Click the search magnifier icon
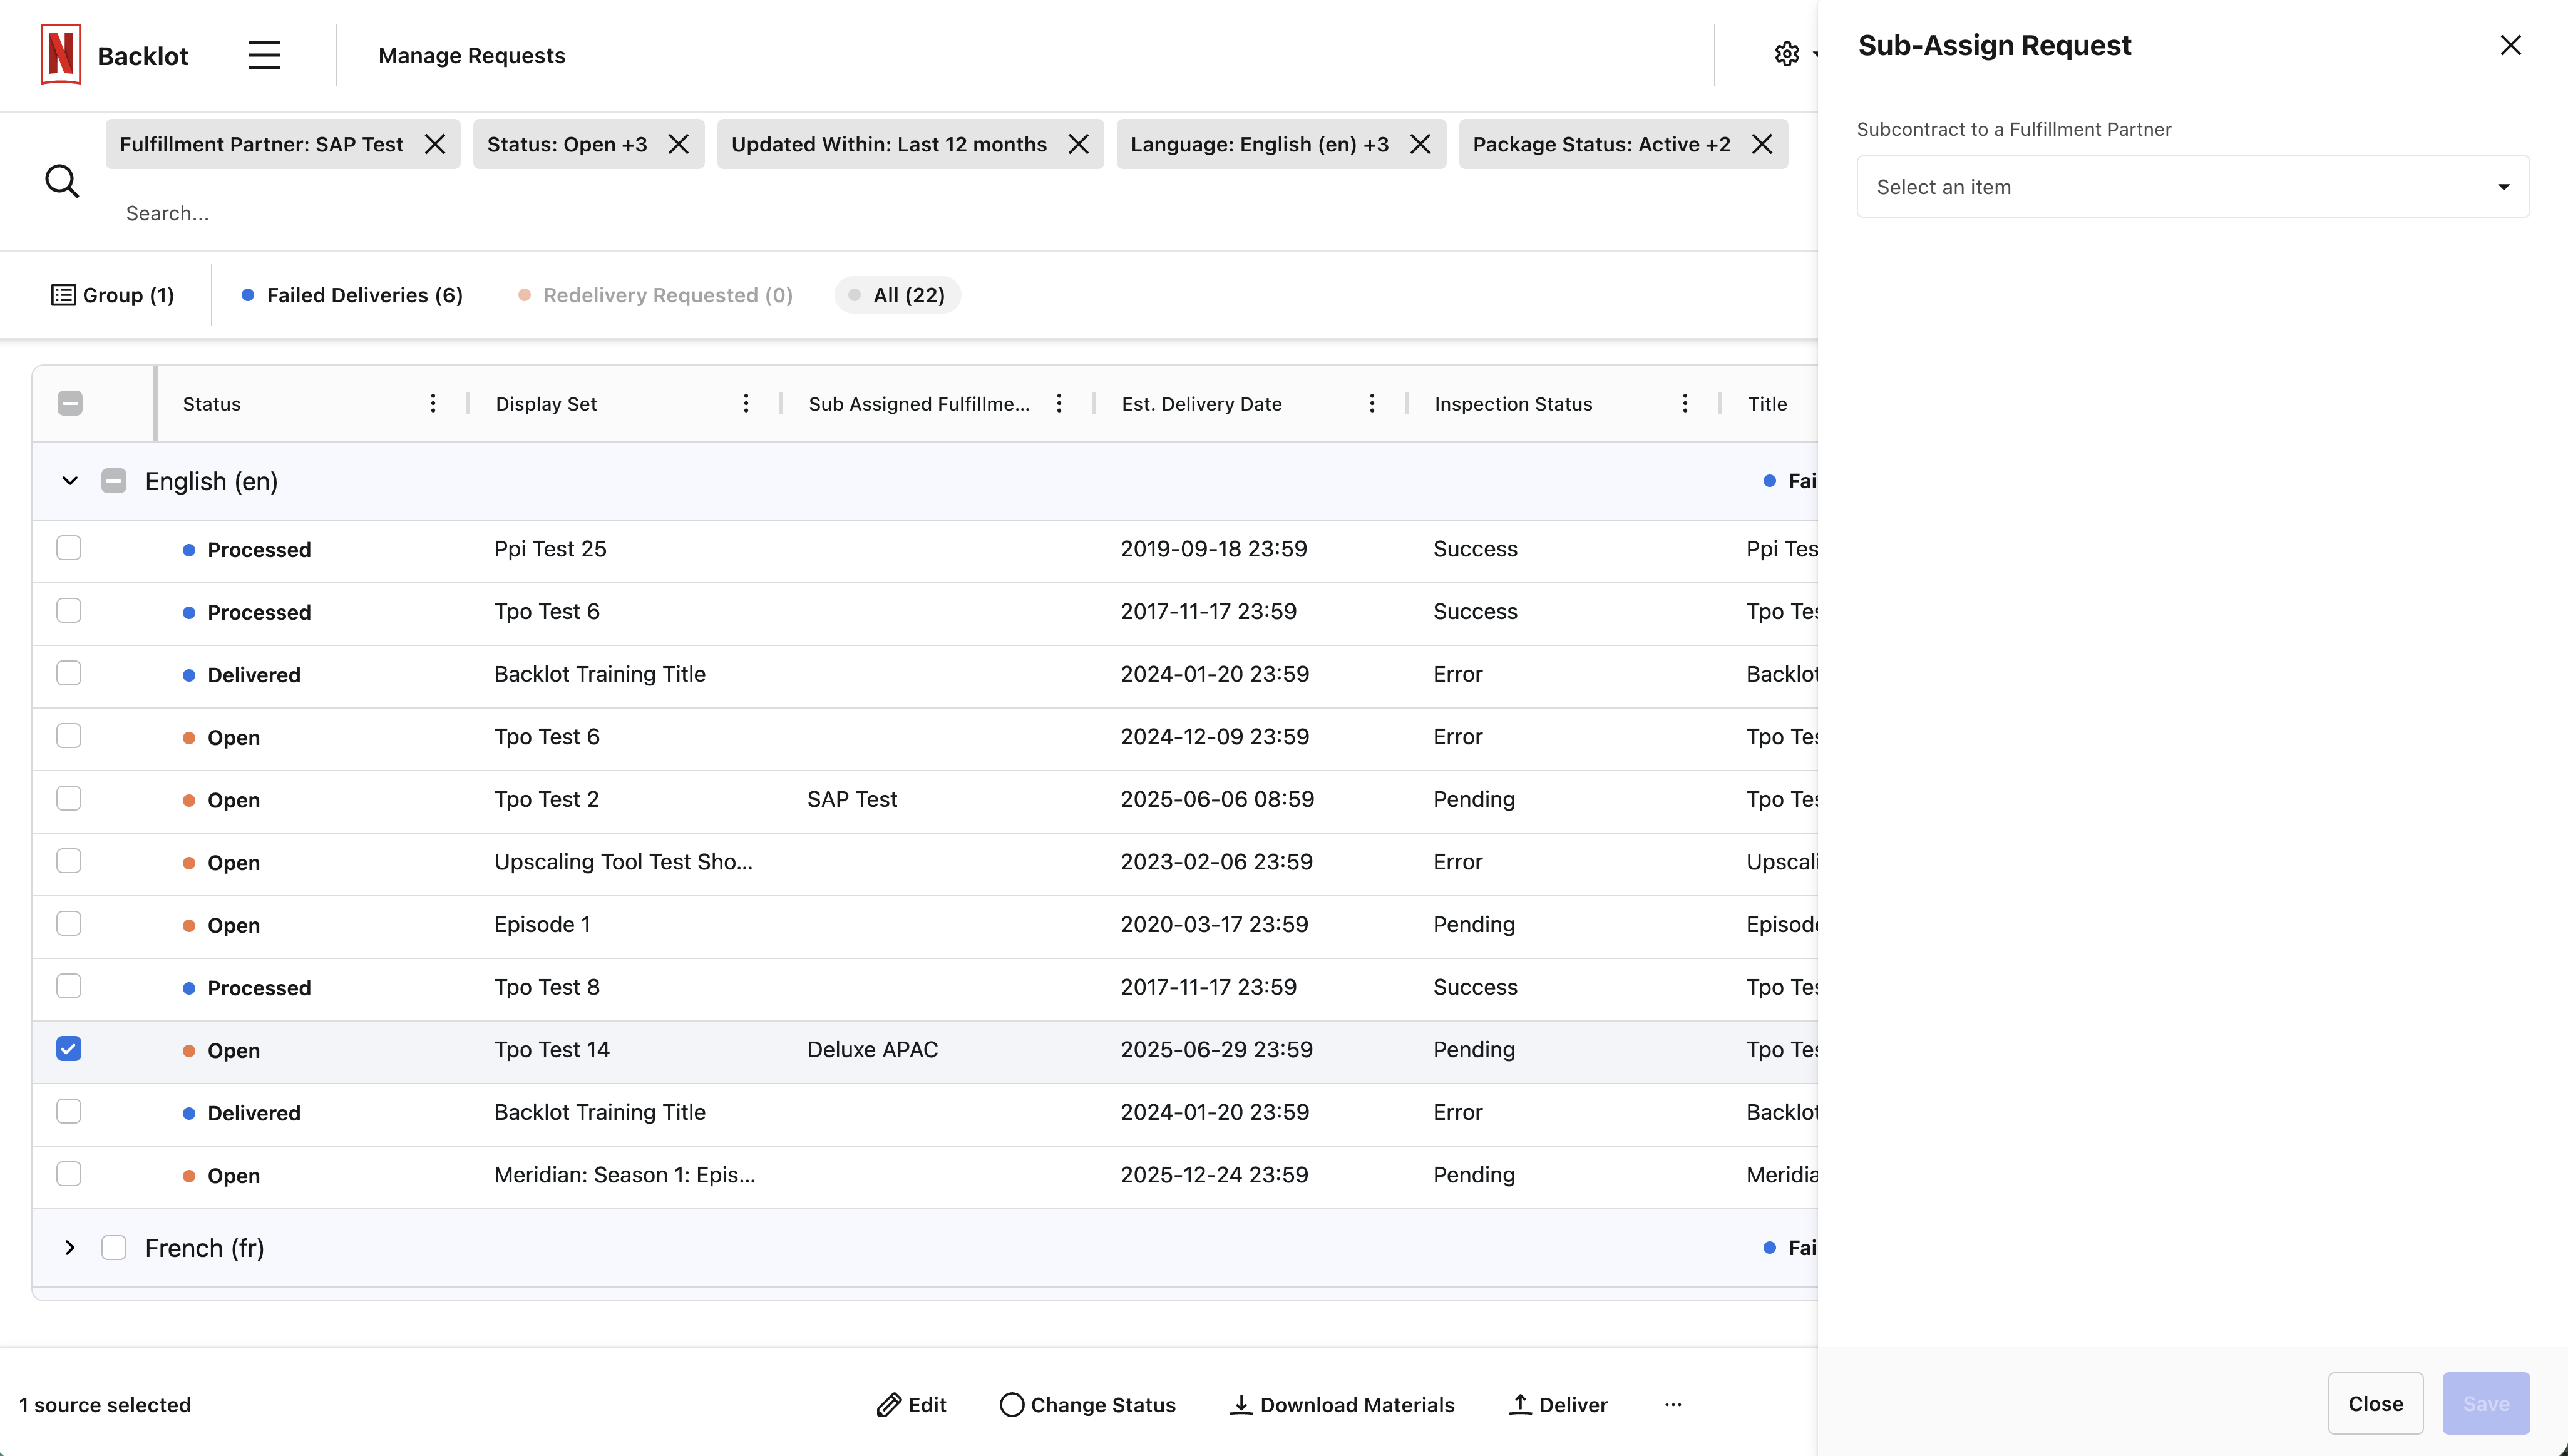Viewport: 2568px width, 1456px height. pyautogui.click(x=62, y=181)
